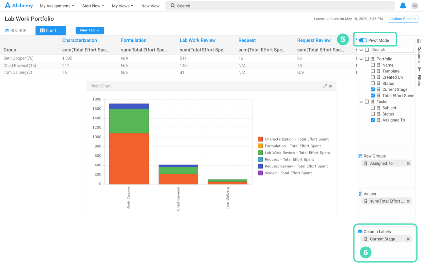
Task: Focus the top Search field
Action: 280,6
